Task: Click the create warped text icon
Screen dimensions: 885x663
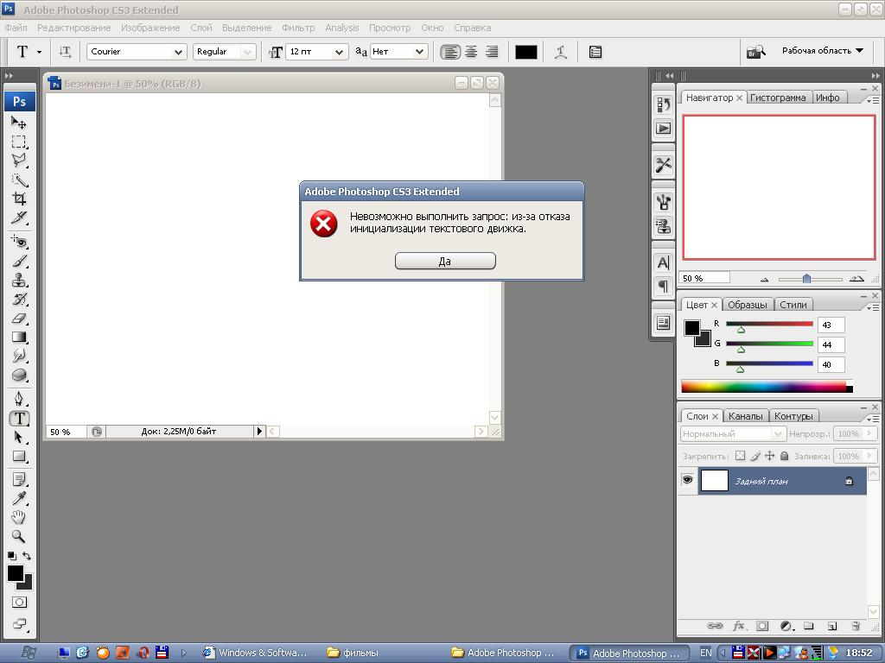Action: pyautogui.click(x=561, y=52)
